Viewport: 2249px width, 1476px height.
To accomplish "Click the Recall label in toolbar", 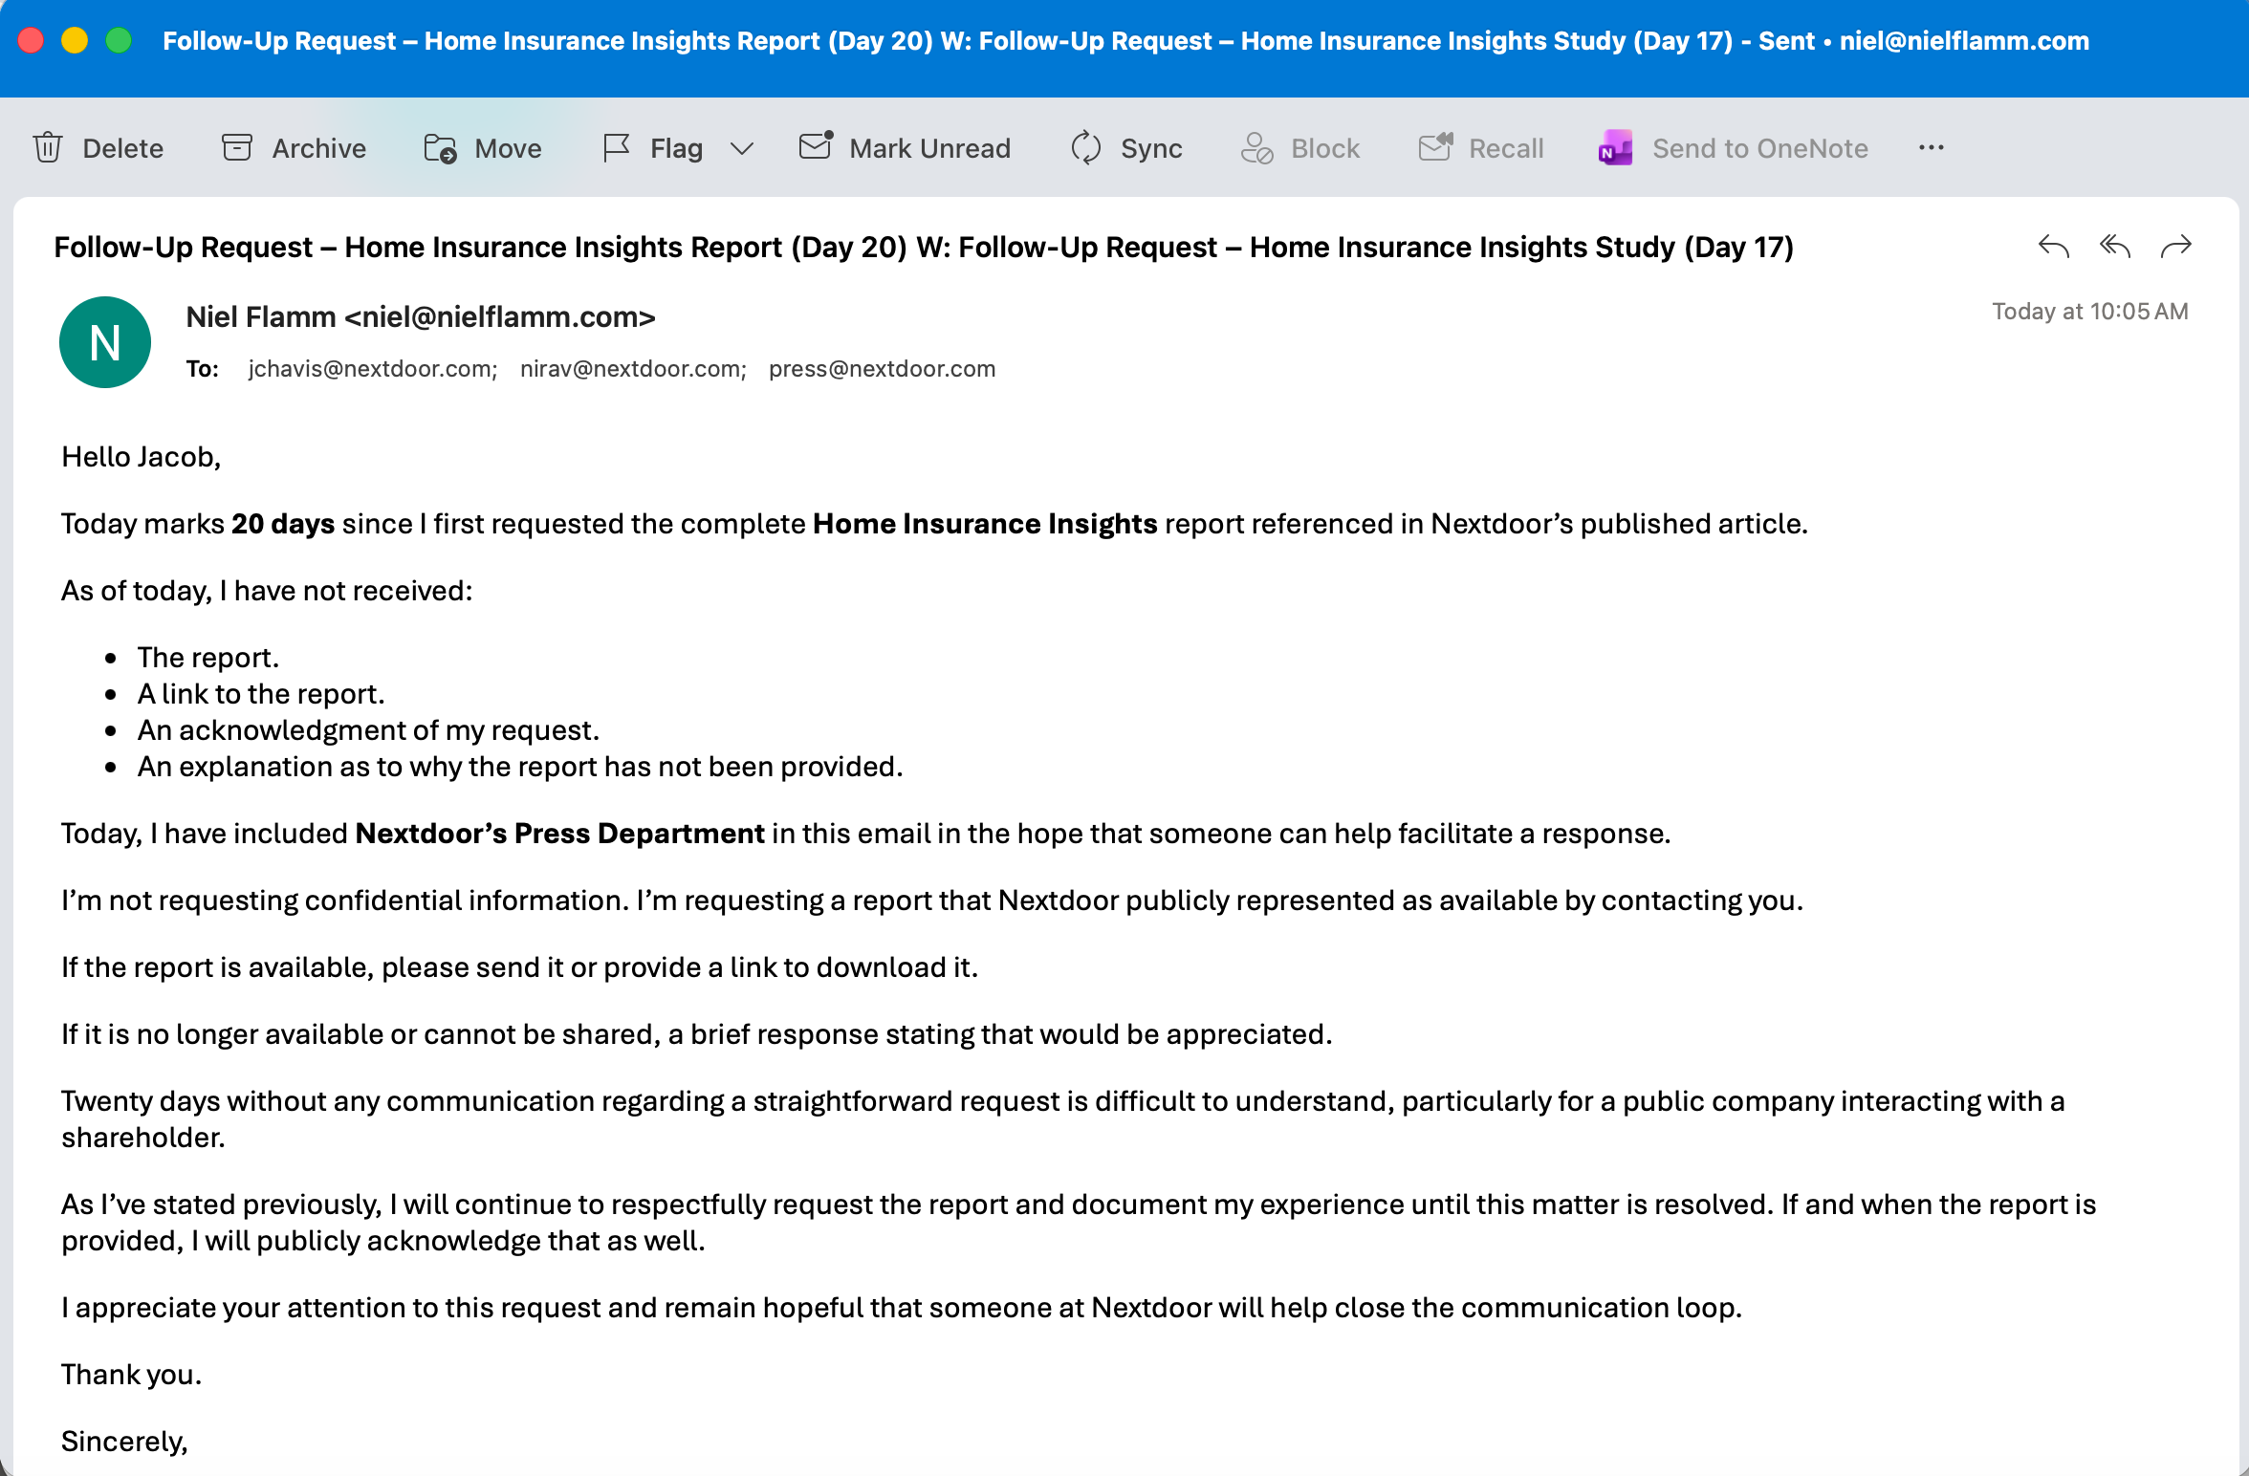I will [x=1507, y=148].
